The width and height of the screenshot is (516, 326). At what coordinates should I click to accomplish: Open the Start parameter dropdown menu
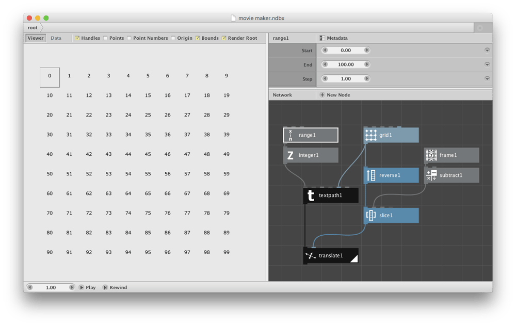tap(487, 51)
